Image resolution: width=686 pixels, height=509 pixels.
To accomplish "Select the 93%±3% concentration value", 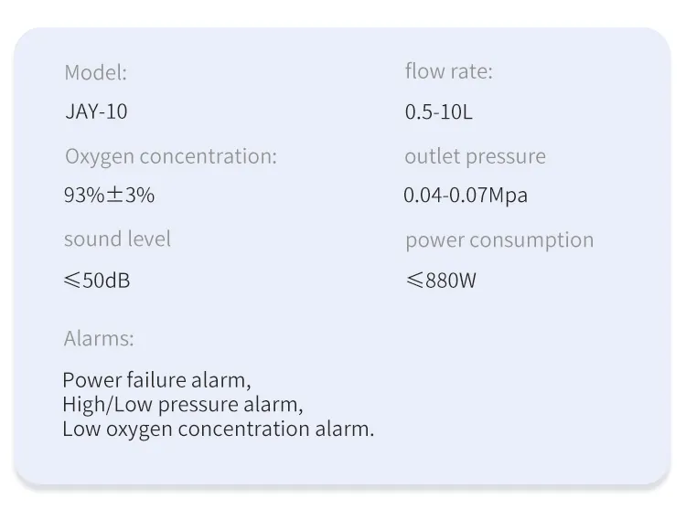I will (109, 195).
